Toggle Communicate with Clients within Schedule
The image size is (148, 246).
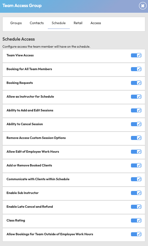click(136, 179)
